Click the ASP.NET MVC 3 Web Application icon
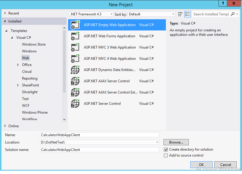The width and height of the screenshot is (242, 174). click(75, 47)
